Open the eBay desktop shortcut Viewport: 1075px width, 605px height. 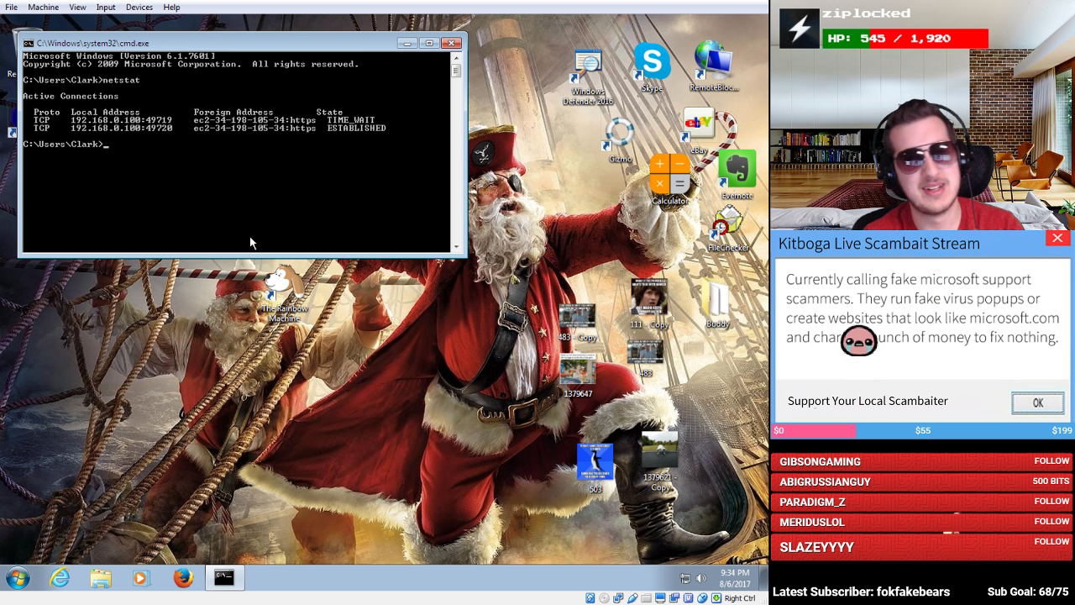(699, 131)
